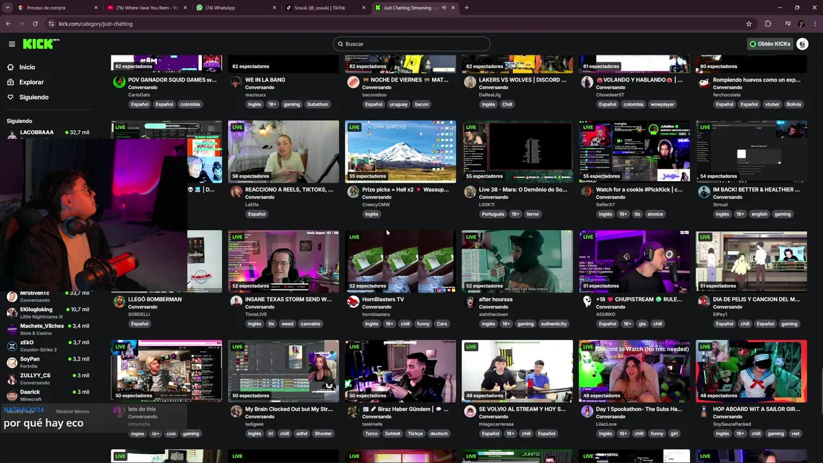Mute audio icon on Just Chatting tab
This screenshot has height=463, width=823.
(444, 8)
